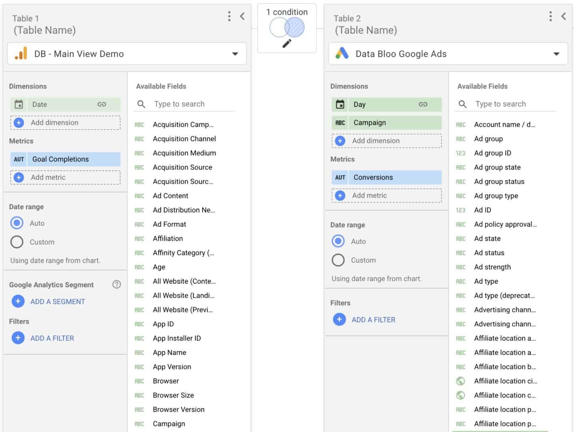
Task: Open the Data Bloo Google Ads source dropdown
Action: click(556, 53)
